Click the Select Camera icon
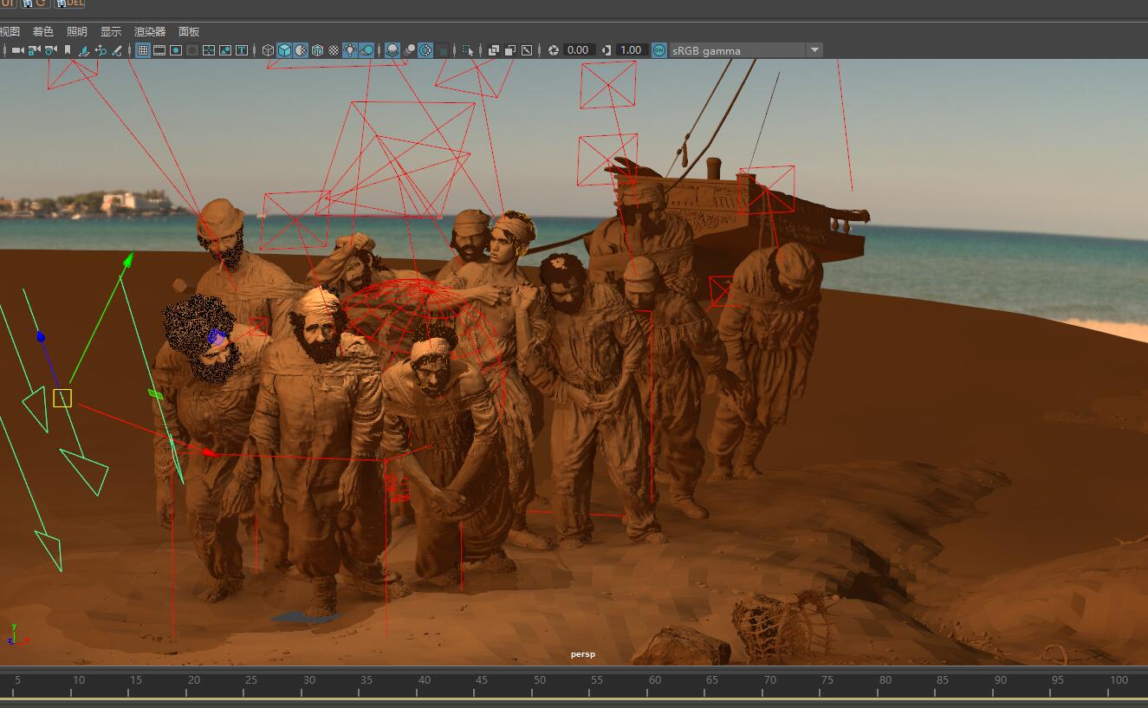The height and width of the screenshot is (708, 1148). click(x=17, y=50)
